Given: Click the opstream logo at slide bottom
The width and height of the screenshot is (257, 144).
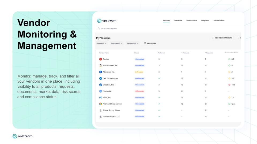Looking at the screenshot, I should pyautogui.click(x=22, y=136).
